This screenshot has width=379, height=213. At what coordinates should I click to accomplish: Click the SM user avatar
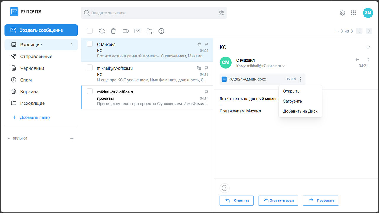pyautogui.click(x=368, y=13)
